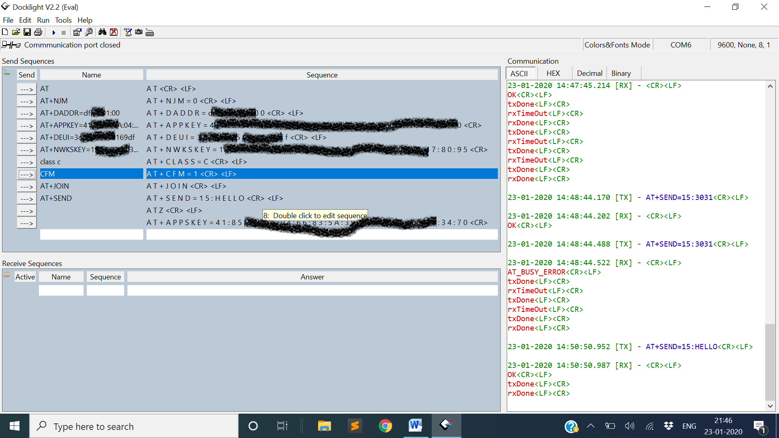
Task: Toggle the keyboard console icon
Action: [x=150, y=32]
